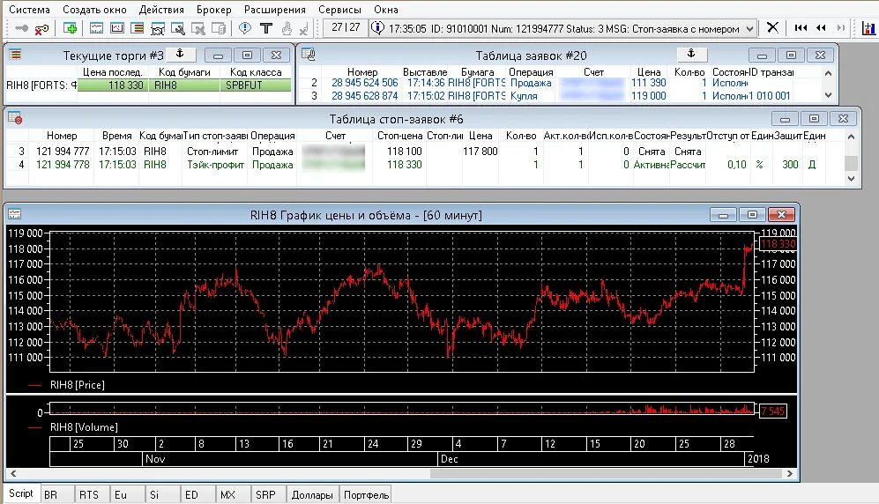The height and width of the screenshot is (504, 879).
Task: Click the anchor pin in Текущие торги #3
Action: 180,54
